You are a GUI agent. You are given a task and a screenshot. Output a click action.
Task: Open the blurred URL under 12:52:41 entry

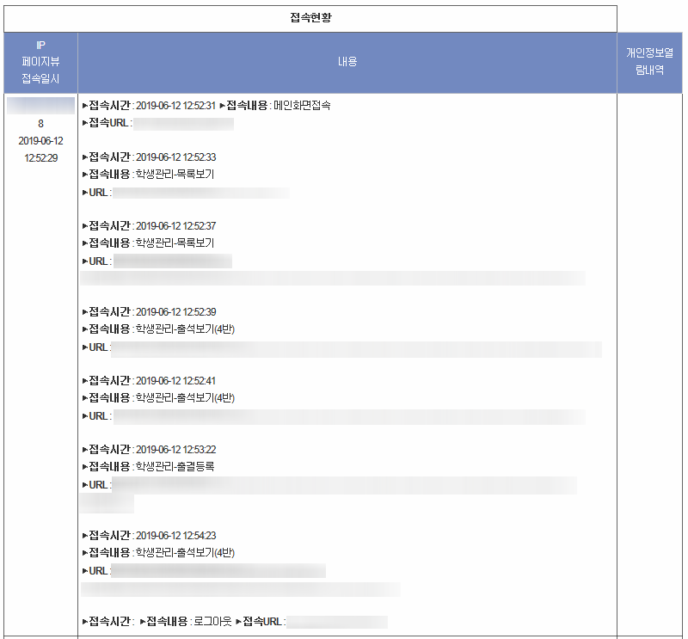(x=348, y=416)
